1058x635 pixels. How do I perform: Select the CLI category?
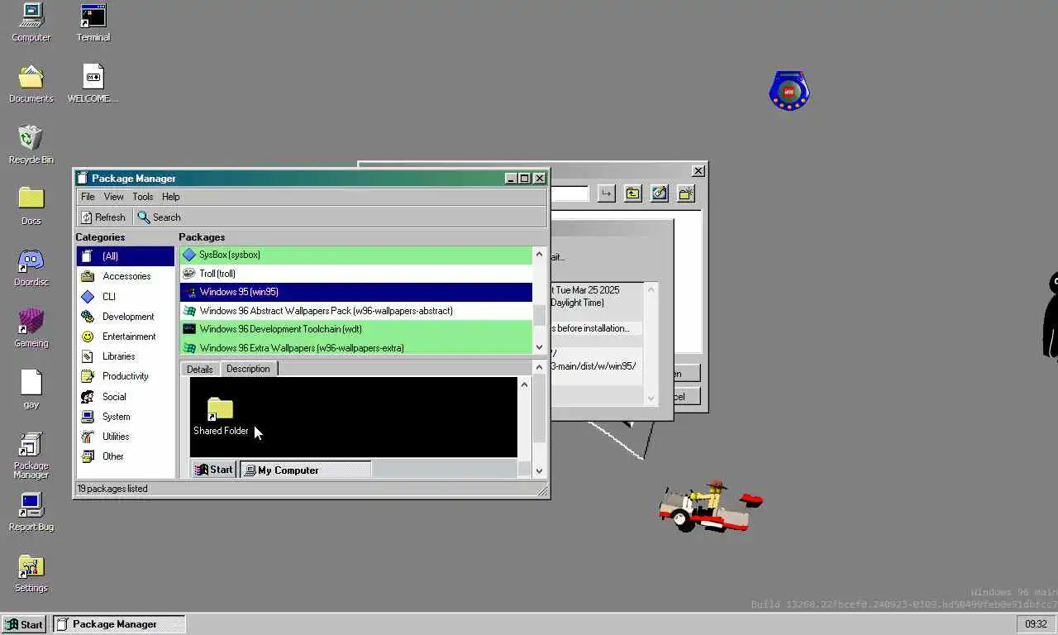126,296
